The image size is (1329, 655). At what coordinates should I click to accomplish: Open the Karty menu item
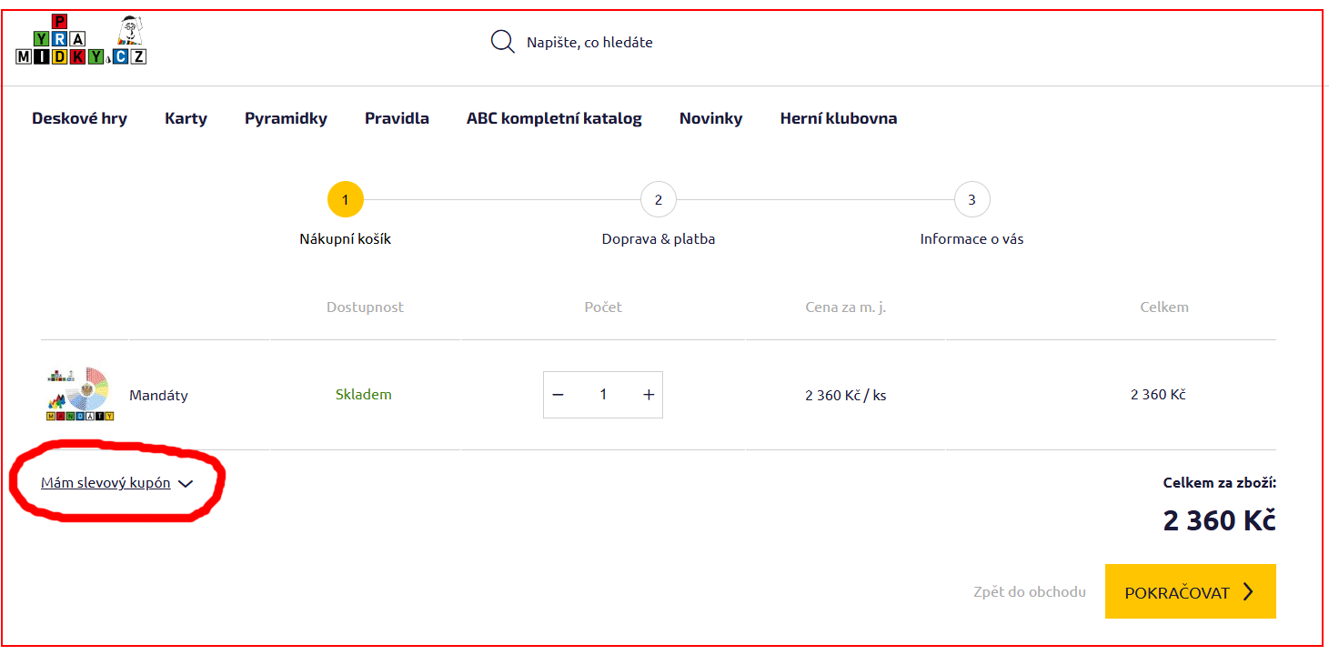[x=186, y=118]
